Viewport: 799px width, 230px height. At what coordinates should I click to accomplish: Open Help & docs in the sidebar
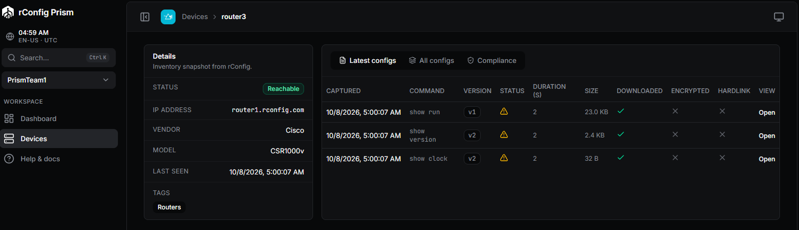coord(59,159)
